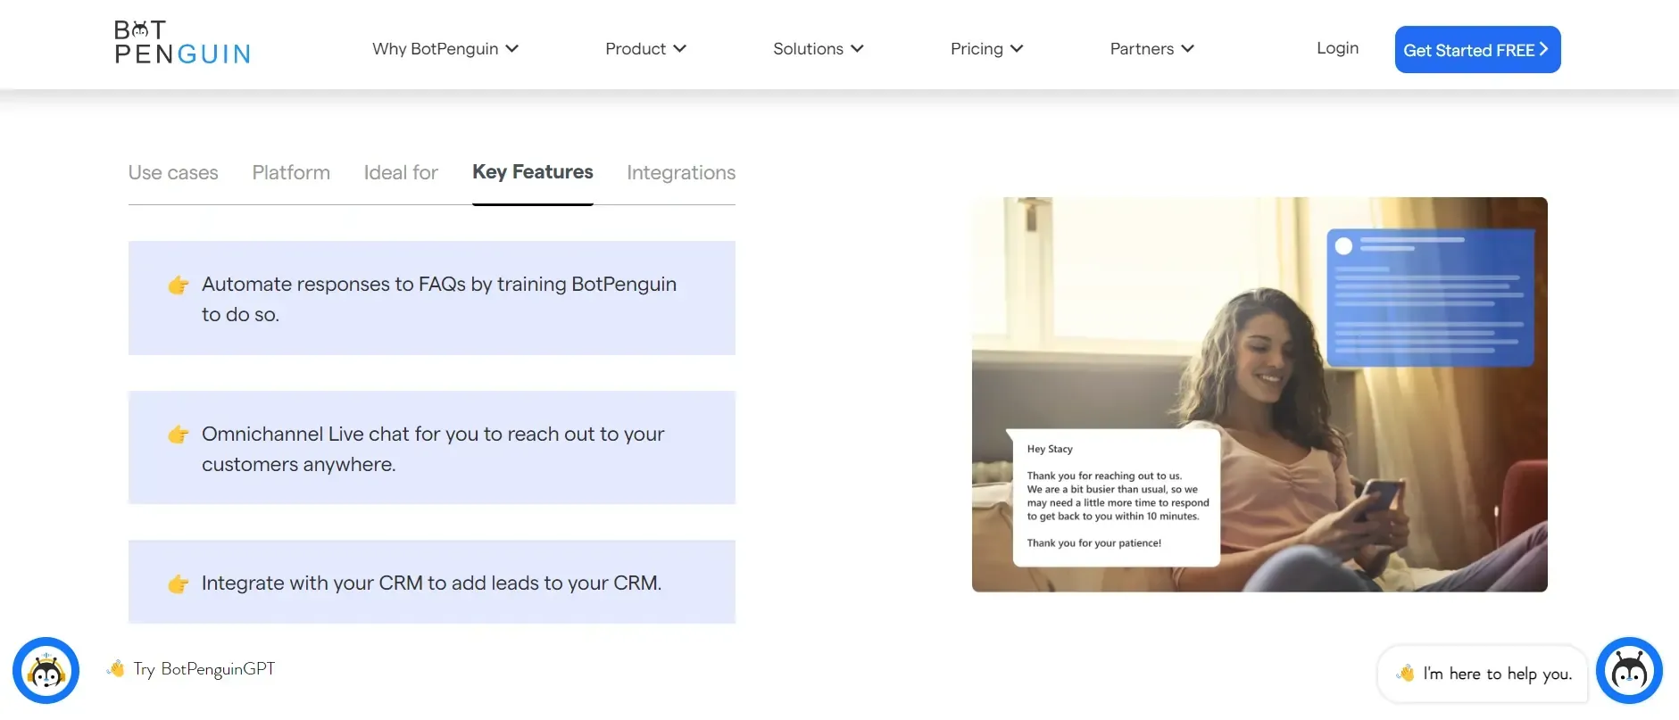
Task: Click the Integrate with your CRM card
Action: tap(432, 582)
